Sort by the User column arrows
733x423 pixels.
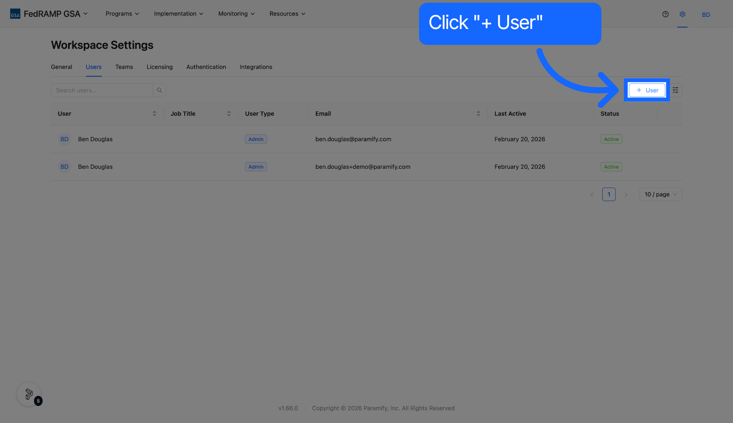(154, 114)
